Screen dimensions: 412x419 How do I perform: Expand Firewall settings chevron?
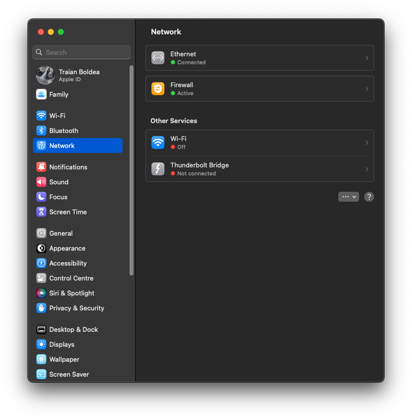coord(367,89)
